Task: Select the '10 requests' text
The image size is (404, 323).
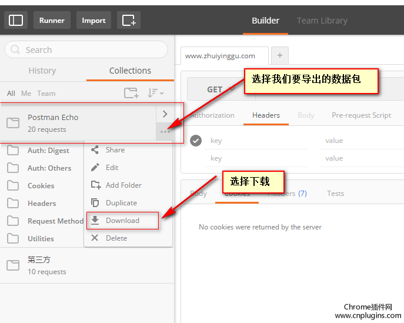Action: click(47, 272)
